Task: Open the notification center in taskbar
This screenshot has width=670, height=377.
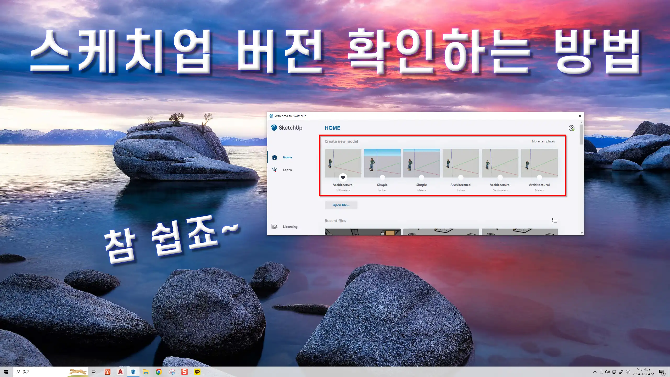Action: [662, 372]
